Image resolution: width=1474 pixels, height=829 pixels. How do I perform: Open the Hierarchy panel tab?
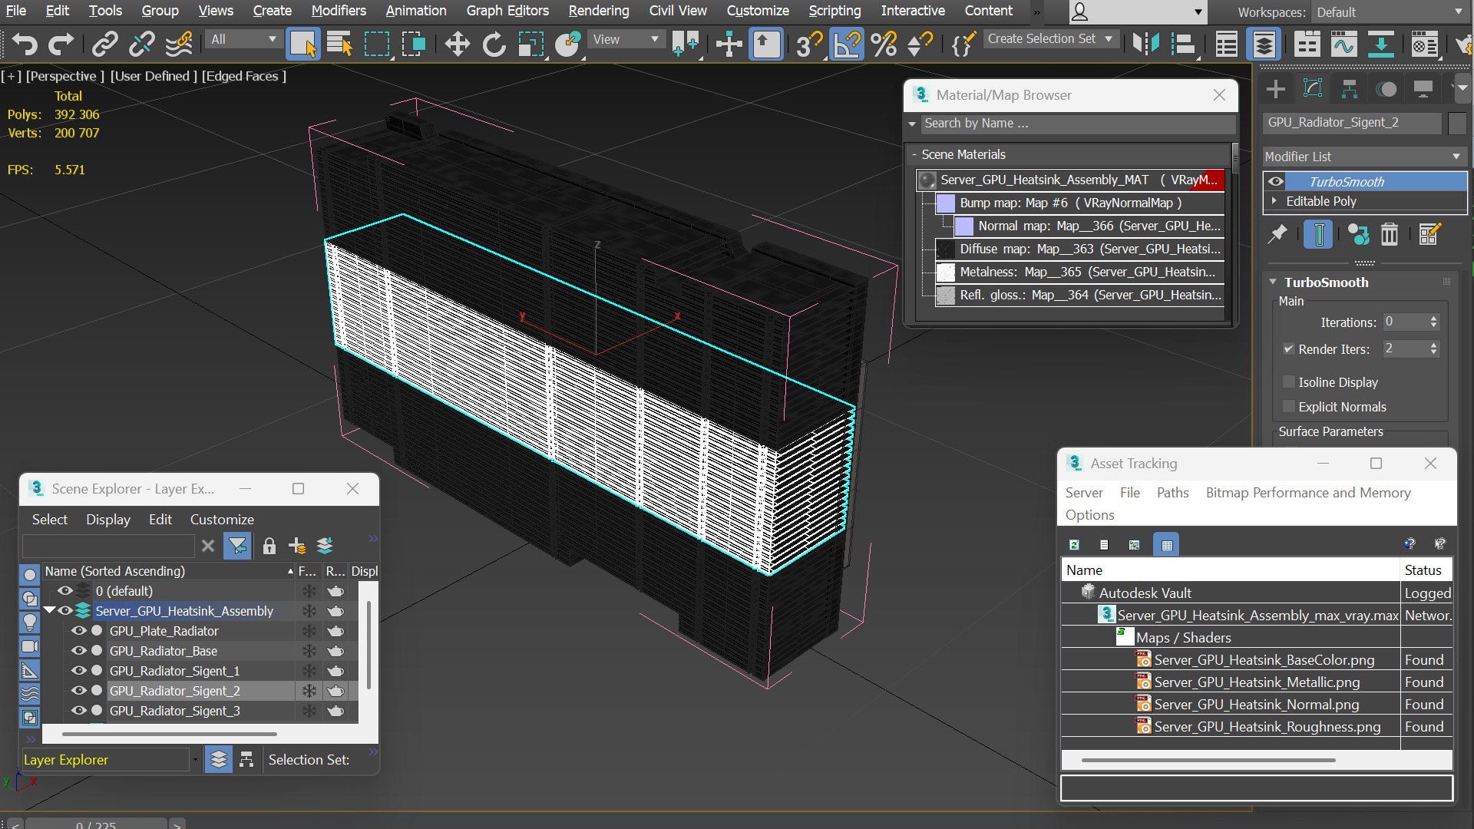(x=1349, y=89)
